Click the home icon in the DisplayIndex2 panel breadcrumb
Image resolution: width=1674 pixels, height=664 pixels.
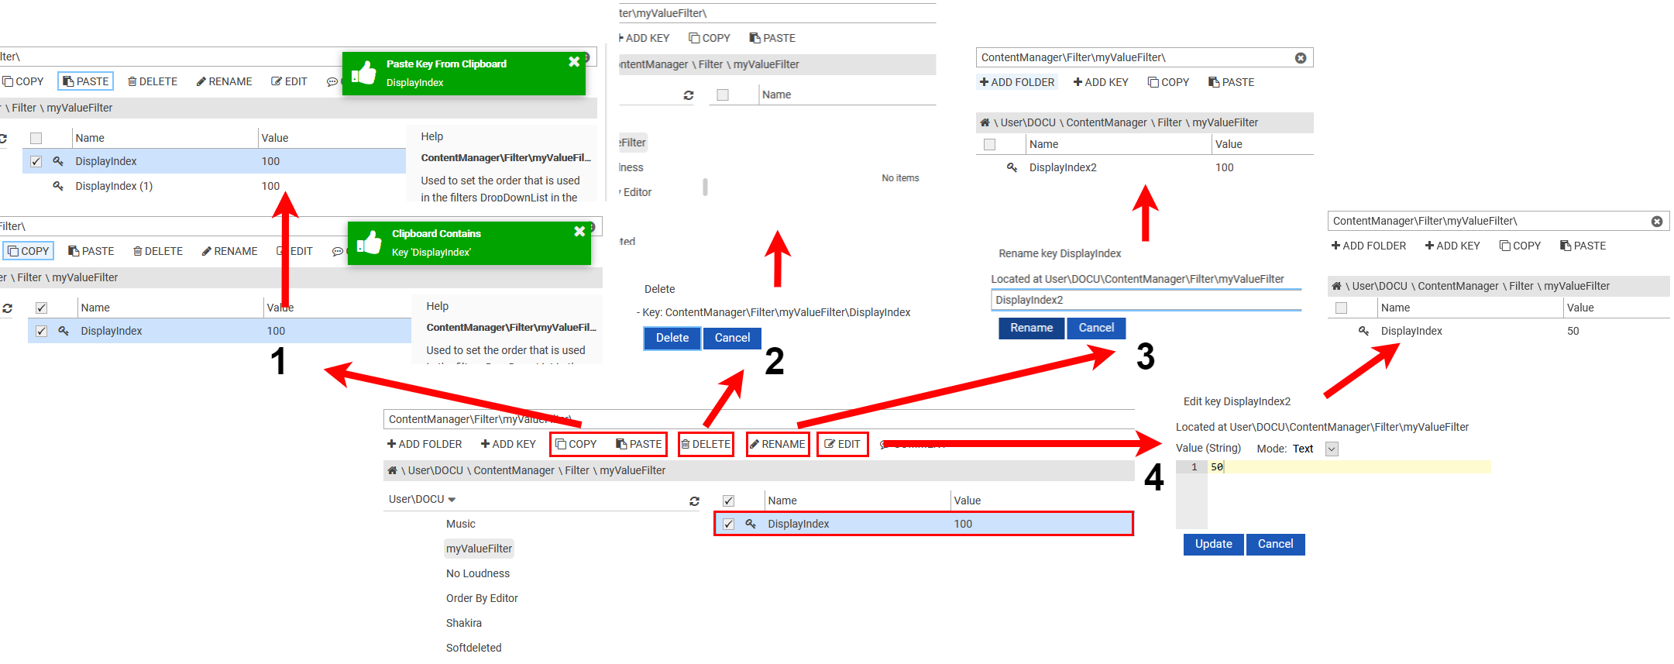pos(985,122)
